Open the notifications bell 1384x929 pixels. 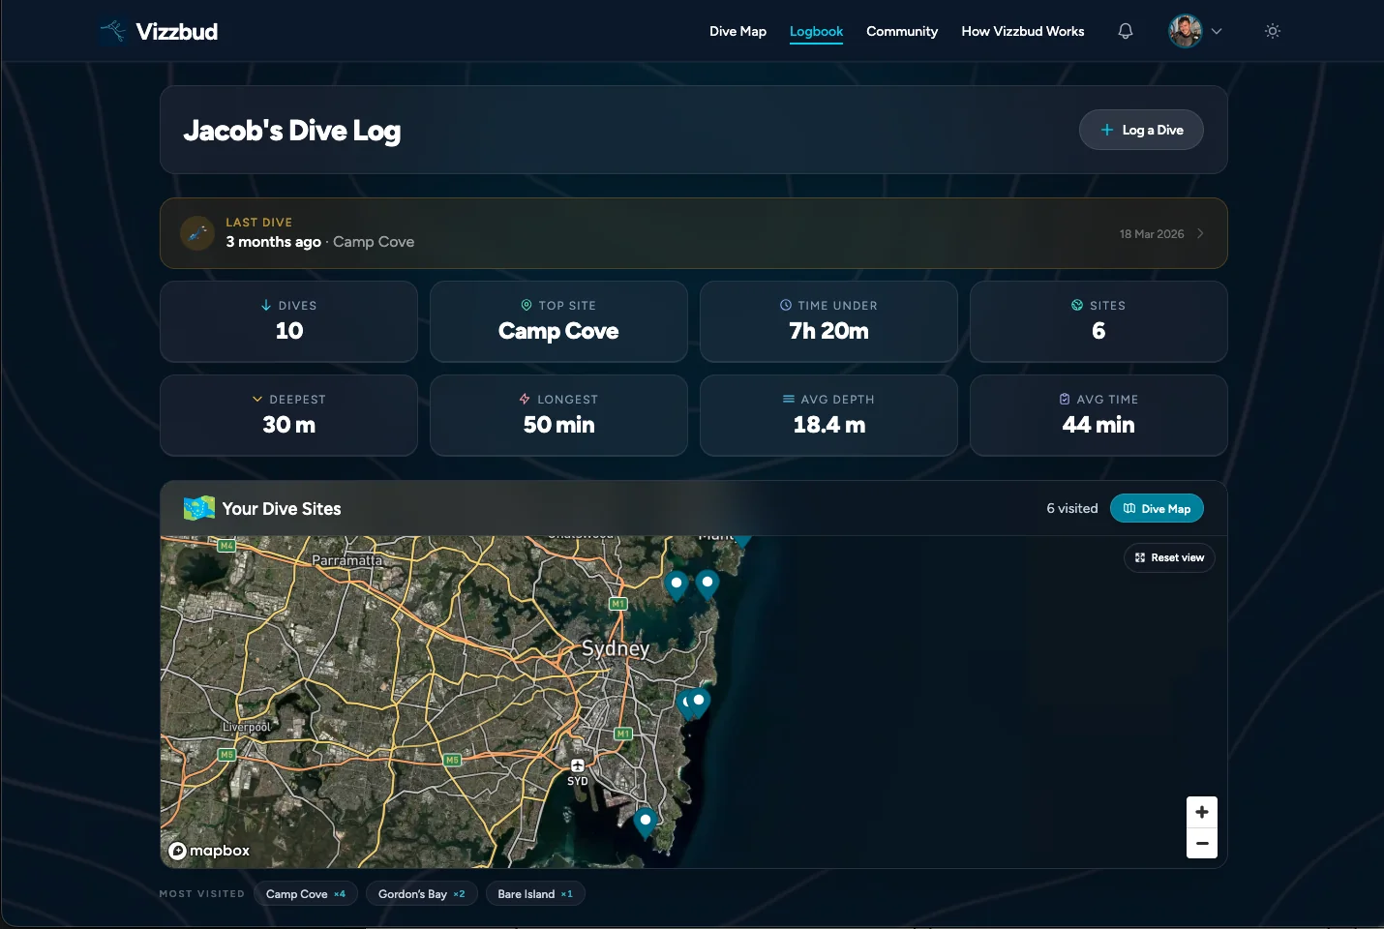pos(1126,31)
